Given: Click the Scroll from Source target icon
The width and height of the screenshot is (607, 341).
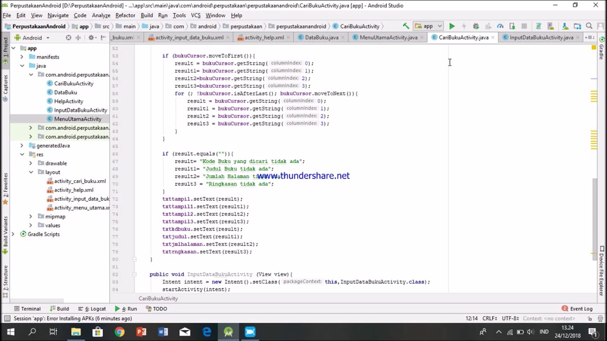Looking at the screenshot, I should click(68, 37).
